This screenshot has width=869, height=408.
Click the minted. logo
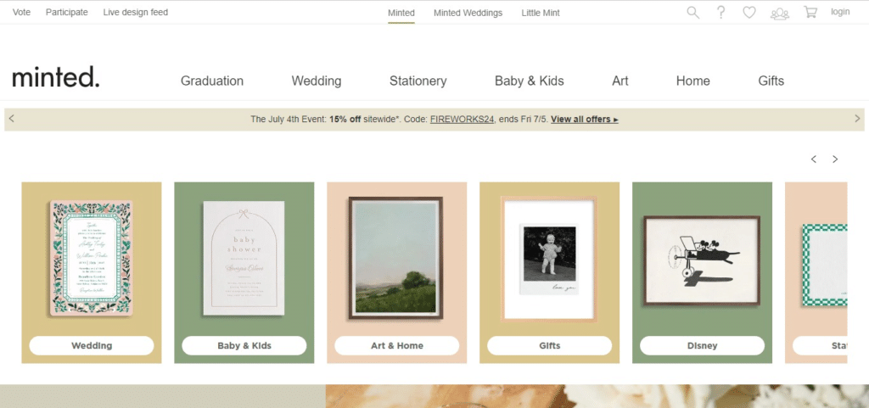click(56, 78)
